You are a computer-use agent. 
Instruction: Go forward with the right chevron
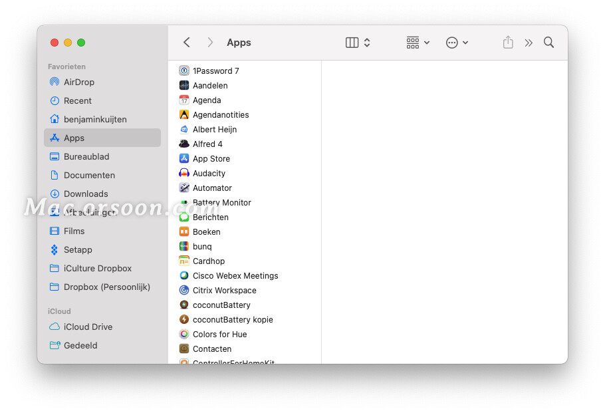pos(210,43)
